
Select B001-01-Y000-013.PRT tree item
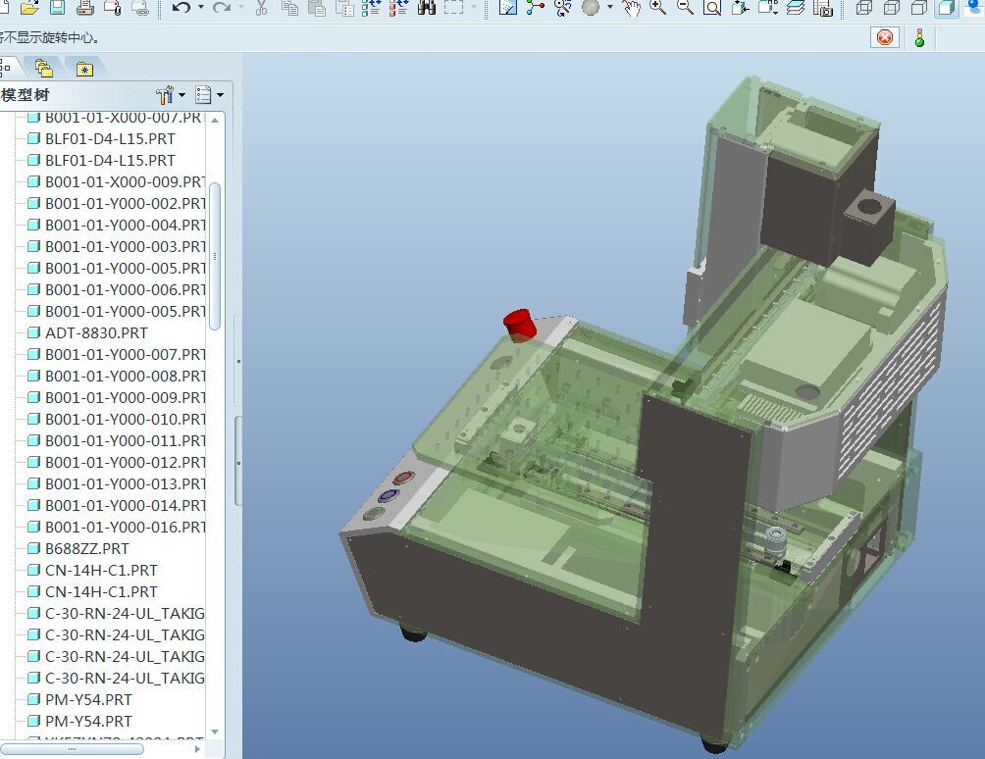pos(116,484)
